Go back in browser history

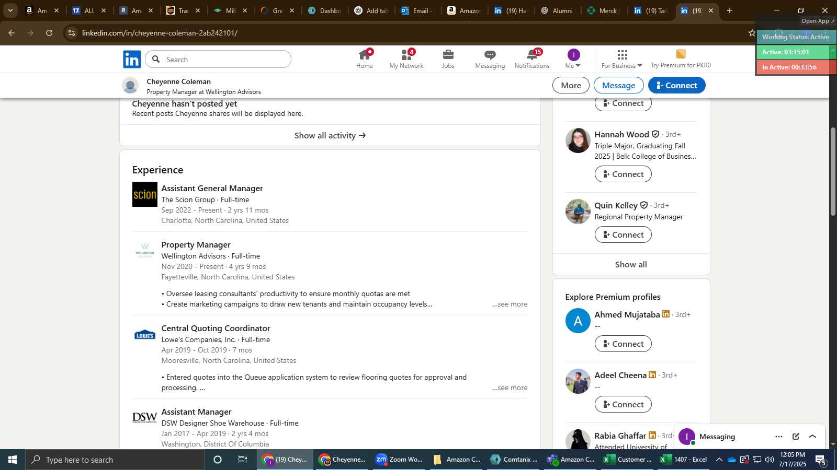[12, 33]
